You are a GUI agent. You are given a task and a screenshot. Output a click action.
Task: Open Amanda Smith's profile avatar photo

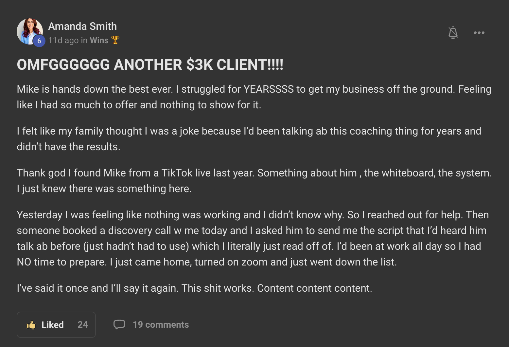29,30
